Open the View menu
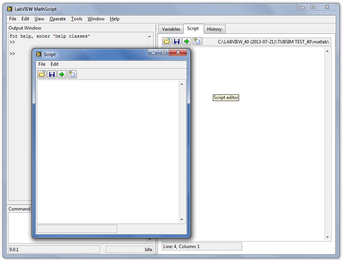Viewport: 342px width, 260px height. point(39,19)
